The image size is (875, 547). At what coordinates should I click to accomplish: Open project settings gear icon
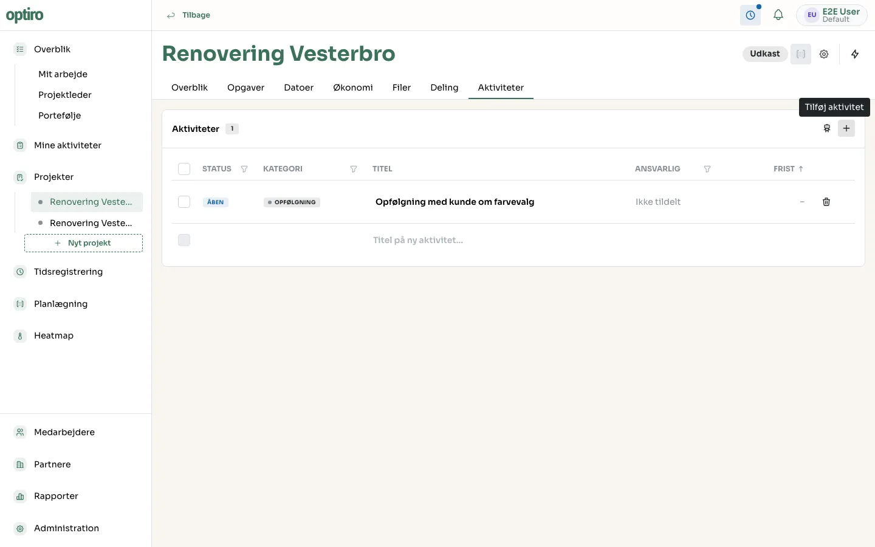tap(824, 54)
